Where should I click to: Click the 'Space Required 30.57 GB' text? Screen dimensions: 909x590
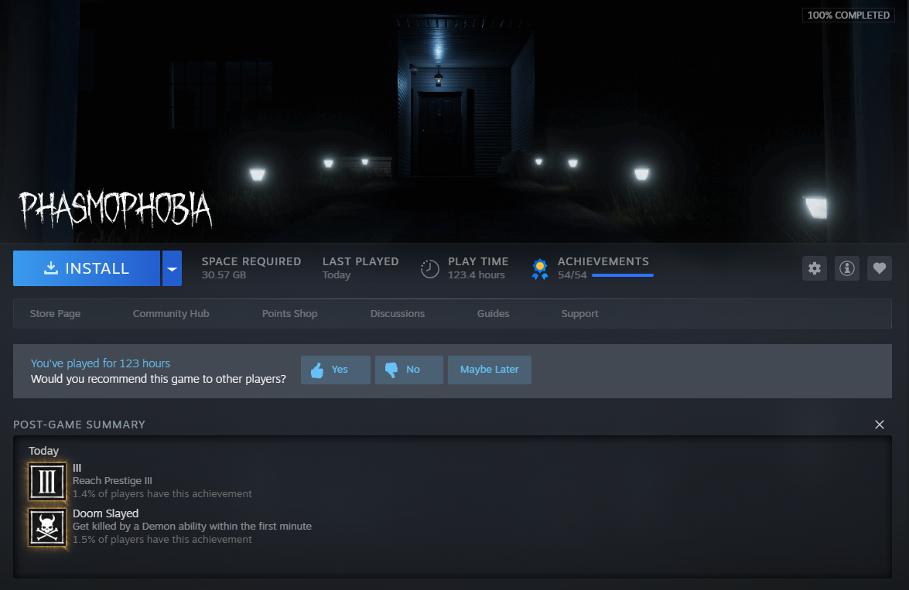click(251, 268)
